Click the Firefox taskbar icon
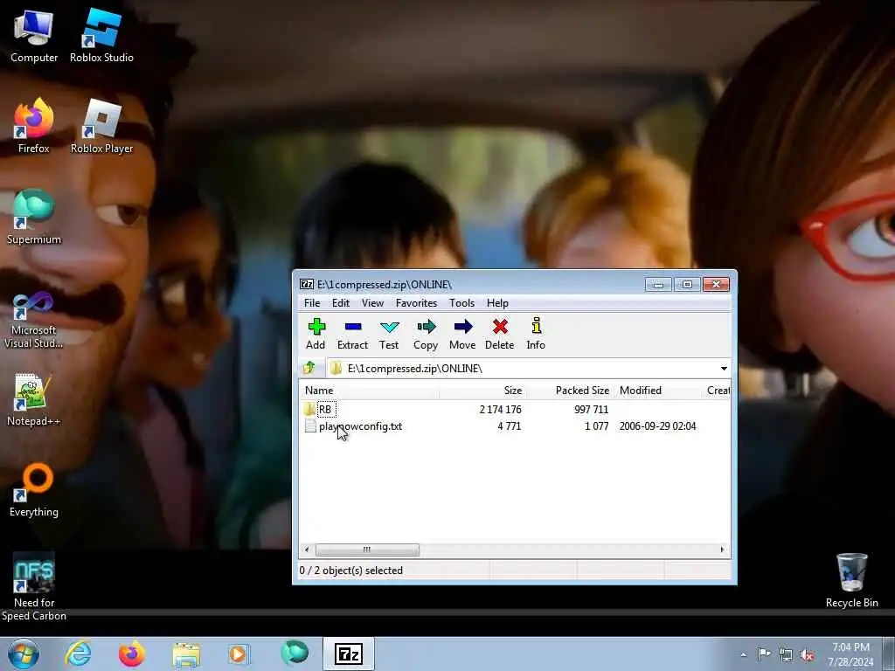The height and width of the screenshot is (671, 895). tap(132, 654)
